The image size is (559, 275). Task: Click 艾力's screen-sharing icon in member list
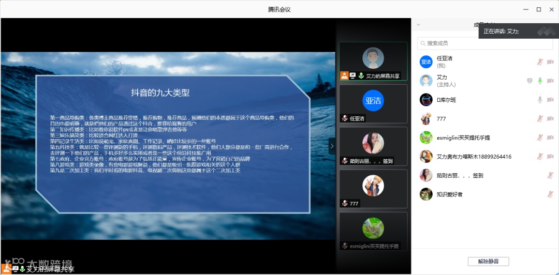pyautogui.click(x=529, y=81)
